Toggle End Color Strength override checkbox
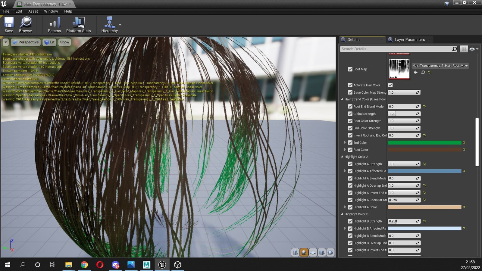This screenshot has height=271, width=482. click(350, 128)
